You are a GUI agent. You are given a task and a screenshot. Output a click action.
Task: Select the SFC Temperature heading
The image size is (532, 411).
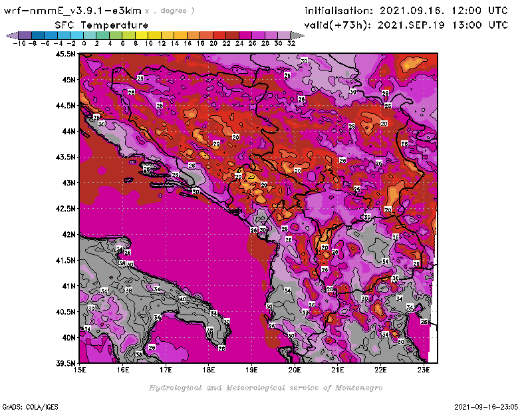102,25
